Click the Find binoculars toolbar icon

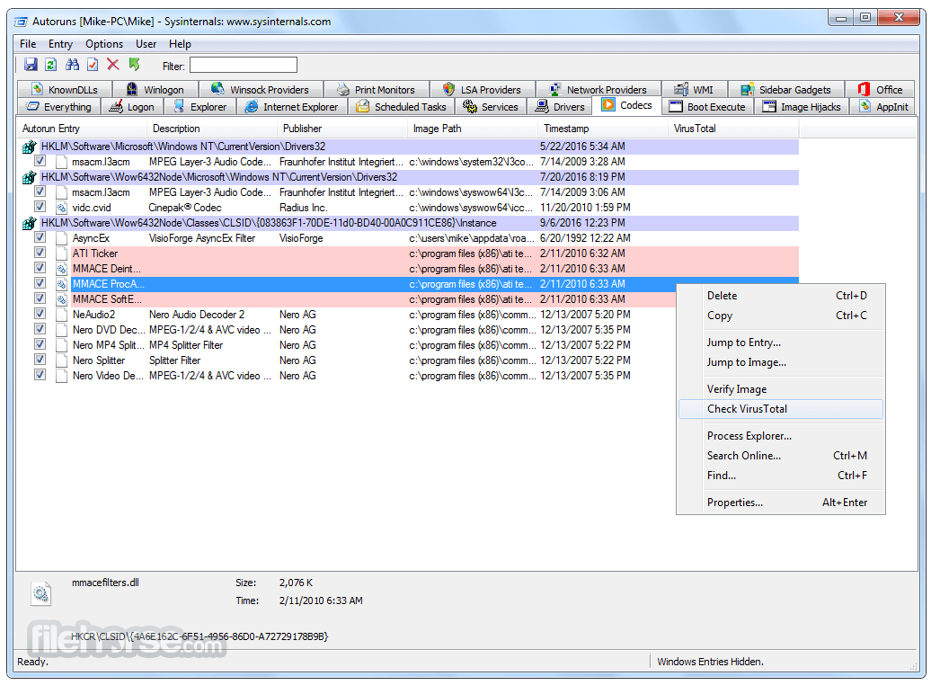(x=73, y=64)
